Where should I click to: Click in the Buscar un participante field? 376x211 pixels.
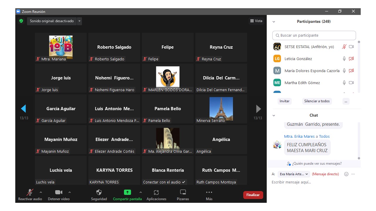[314, 35]
